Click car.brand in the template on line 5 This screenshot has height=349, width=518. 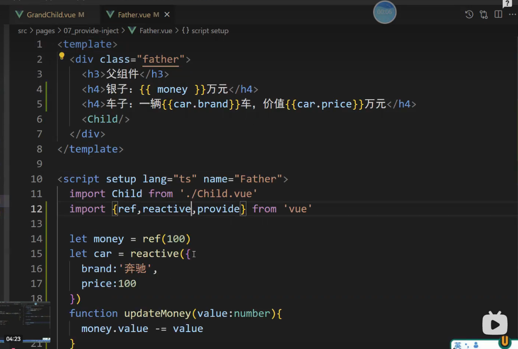[201, 104]
